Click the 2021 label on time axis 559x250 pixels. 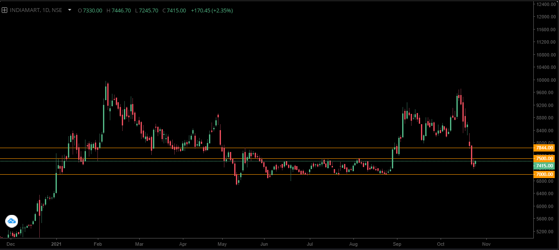[57, 244]
